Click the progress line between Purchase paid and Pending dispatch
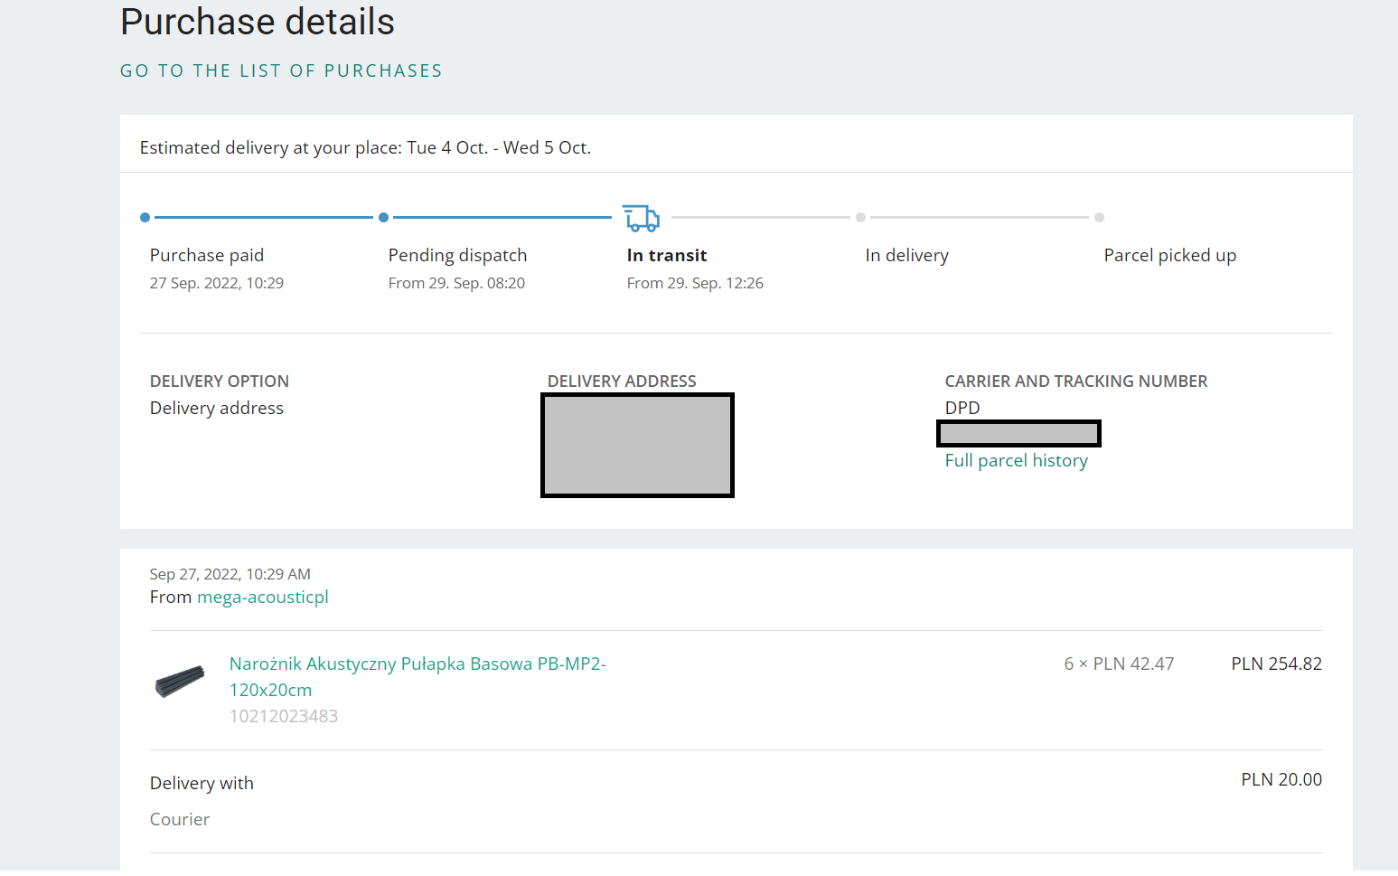This screenshot has width=1398, height=876. coord(264,218)
